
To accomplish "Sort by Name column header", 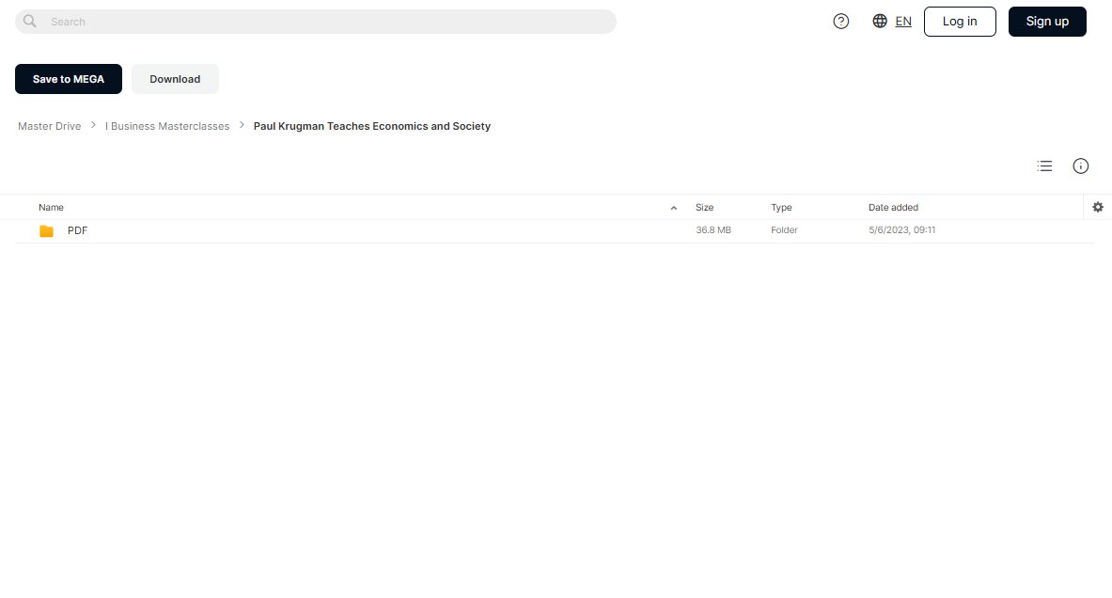I will click(x=51, y=207).
